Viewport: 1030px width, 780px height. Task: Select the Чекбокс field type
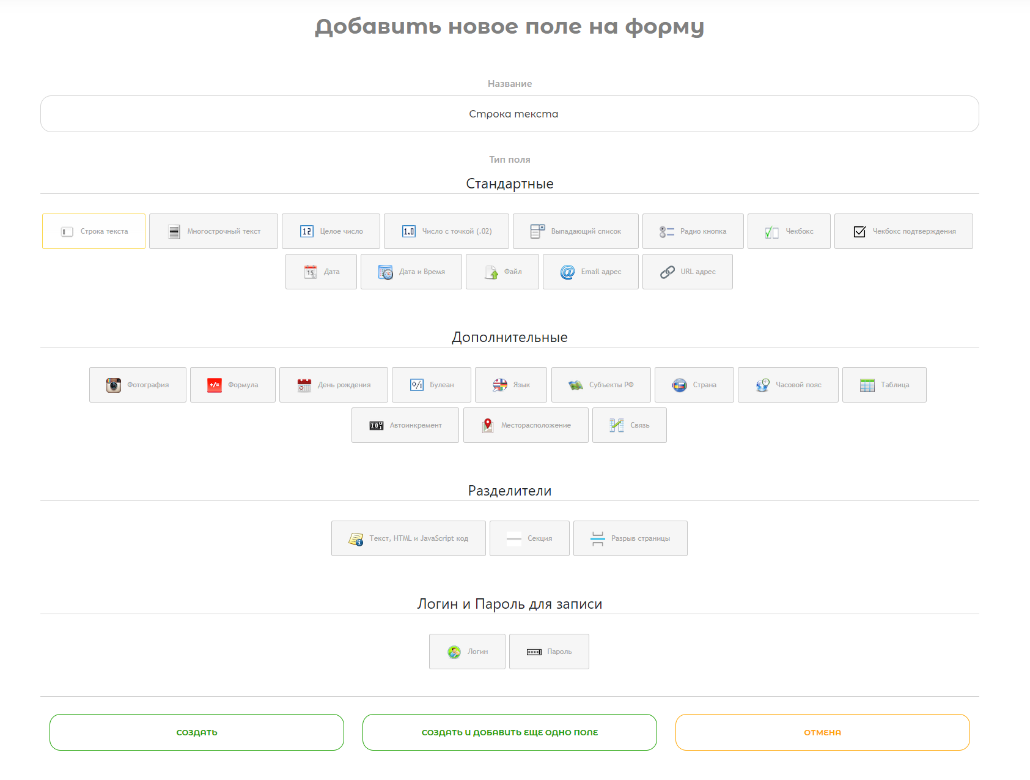pyautogui.click(x=789, y=231)
